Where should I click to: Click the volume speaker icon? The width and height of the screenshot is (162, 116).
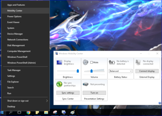(x=86, y=62)
